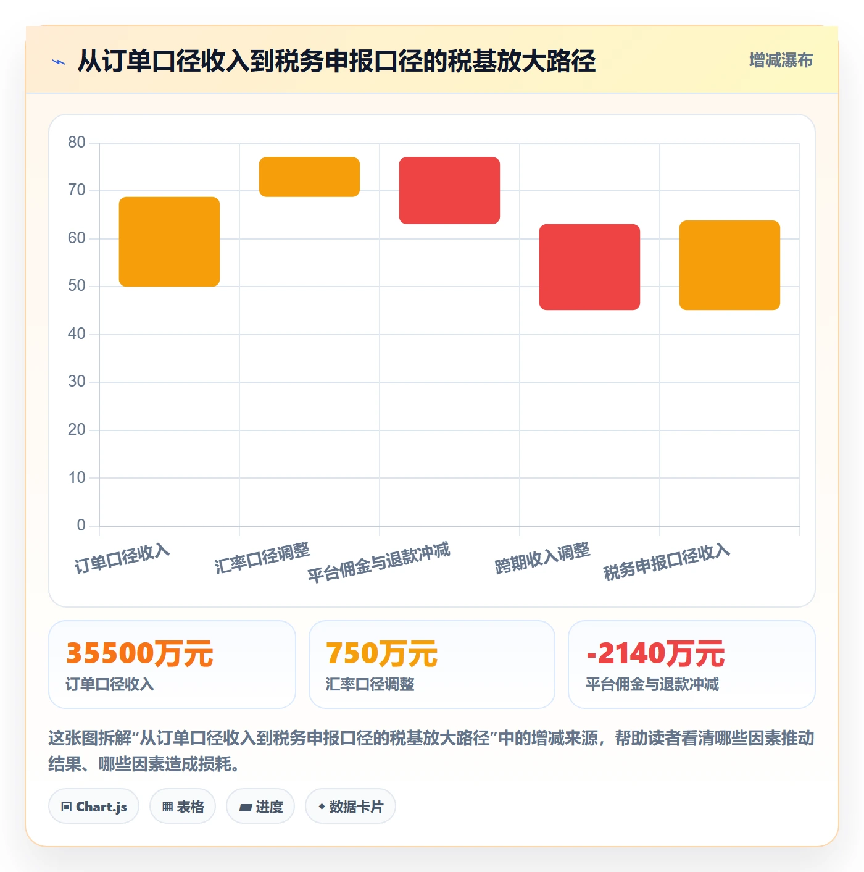Image resolution: width=864 pixels, height=872 pixels.
Task: Click the -2140万元 value in the data card
Action: click(655, 653)
